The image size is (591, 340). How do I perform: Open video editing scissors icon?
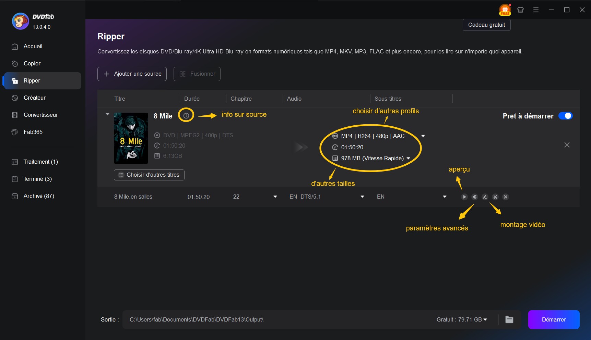pyautogui.click(x=495, y=197)
